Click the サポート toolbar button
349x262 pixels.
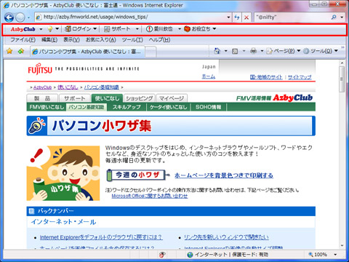[x=117, y=29]
